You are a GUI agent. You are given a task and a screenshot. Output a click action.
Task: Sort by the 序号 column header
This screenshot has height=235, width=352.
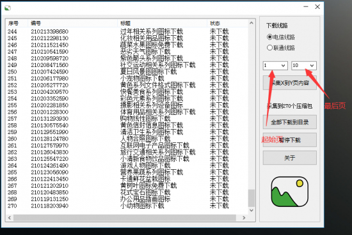coord(17,23)
